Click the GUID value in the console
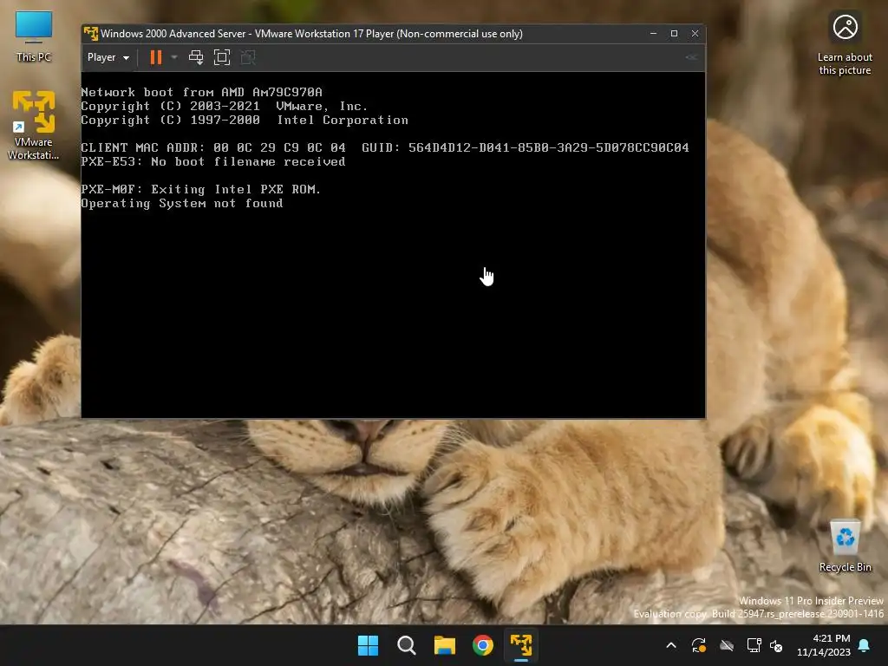 (549, 147)
